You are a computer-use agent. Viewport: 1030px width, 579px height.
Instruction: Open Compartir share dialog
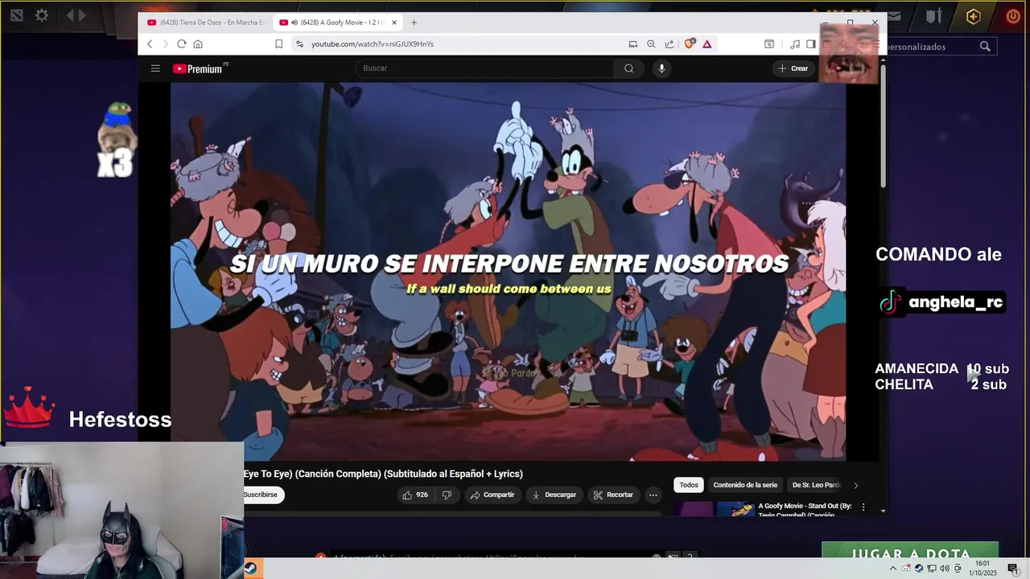[x=492, y=495]
